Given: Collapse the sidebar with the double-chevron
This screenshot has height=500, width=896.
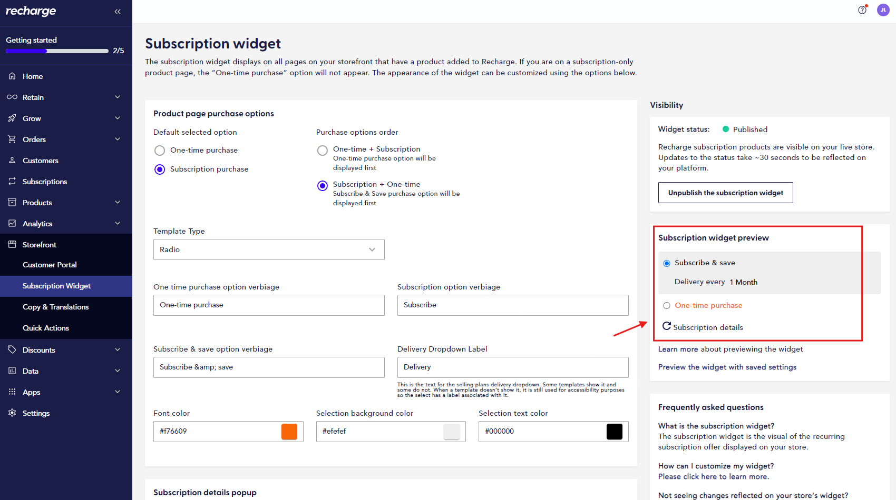Looking at the screenshot, I should [118, 11].
